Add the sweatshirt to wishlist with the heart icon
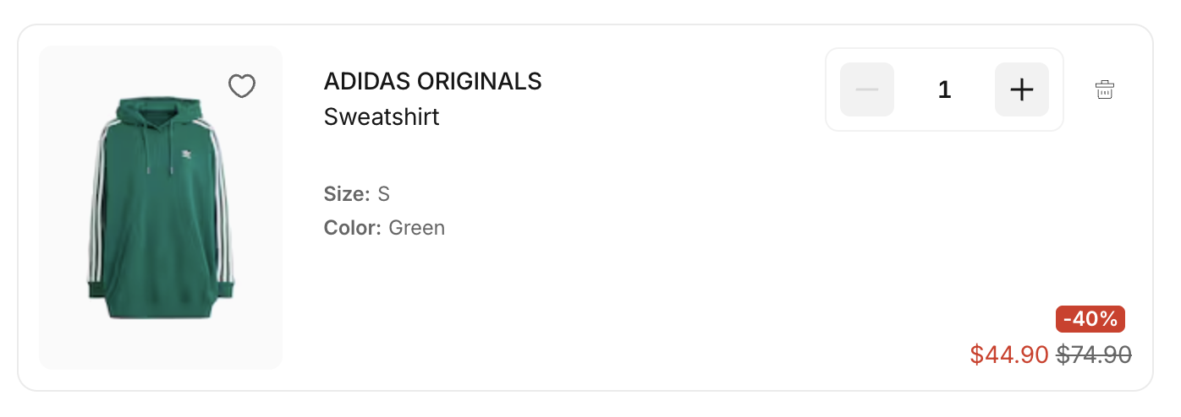 [x=242, y=86]
